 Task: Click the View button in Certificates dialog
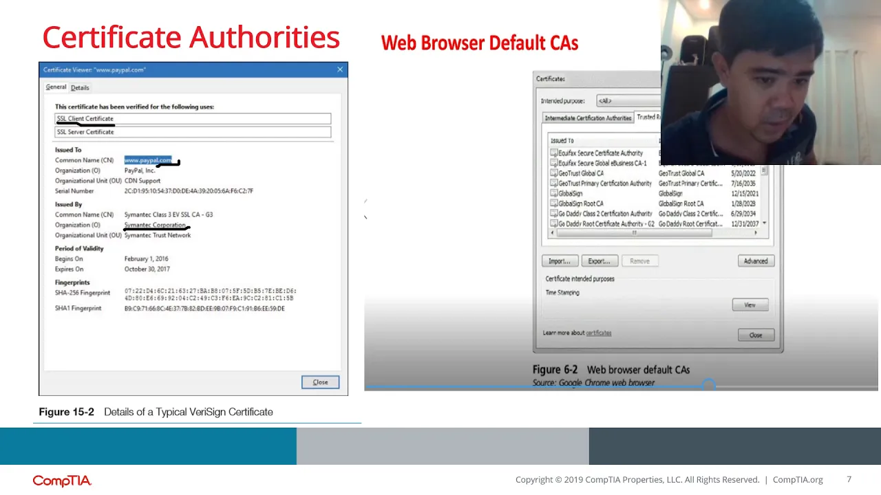[750, 305]
